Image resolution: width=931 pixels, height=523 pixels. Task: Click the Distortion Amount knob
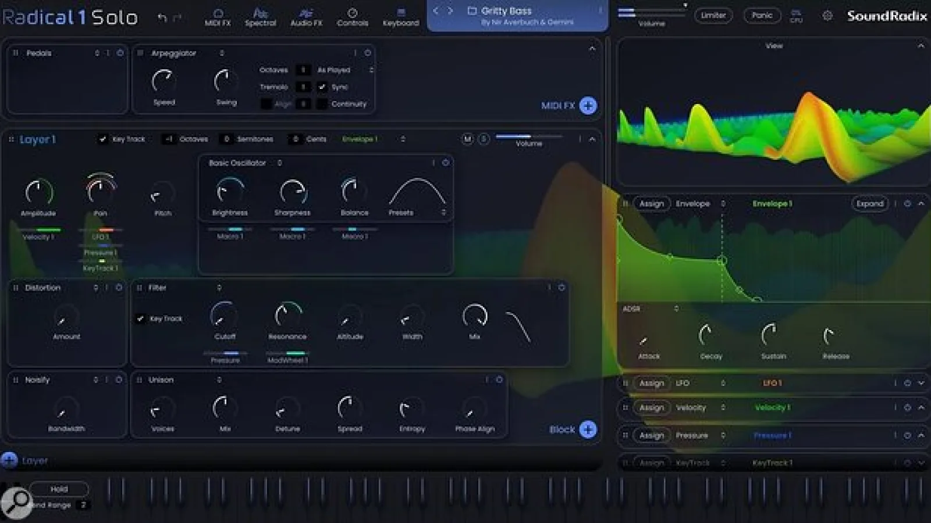pos(66,317)
